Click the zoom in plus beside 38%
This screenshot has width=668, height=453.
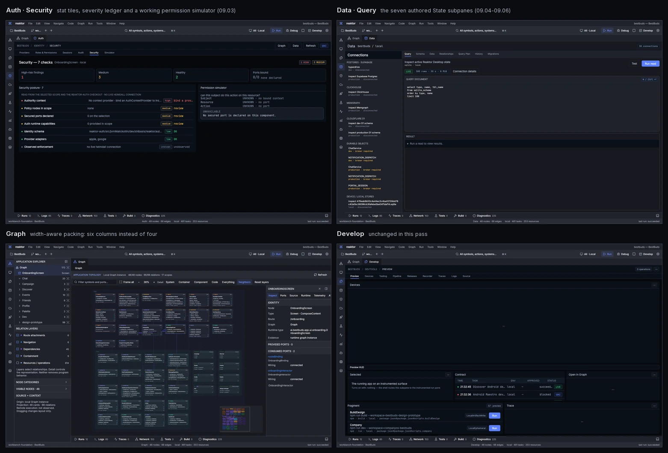[x=154, y=282]
